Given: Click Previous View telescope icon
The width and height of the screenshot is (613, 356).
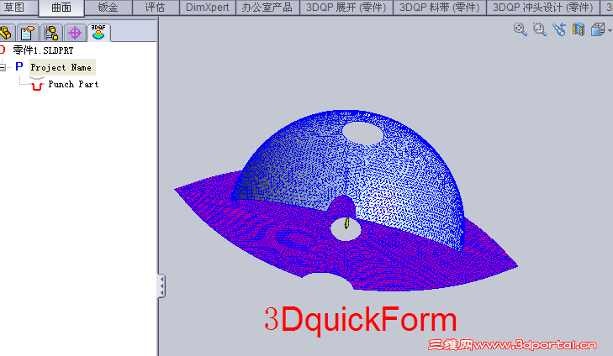Looking at the screenshot, I should tap(559, 29).
